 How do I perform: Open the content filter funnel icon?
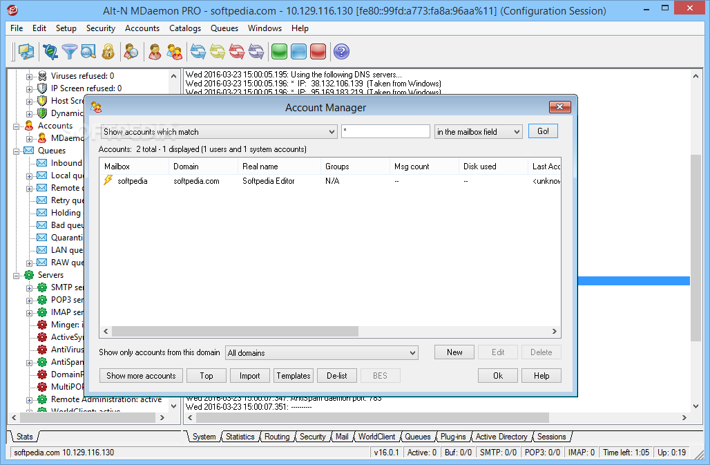click(x=69, y=52)
